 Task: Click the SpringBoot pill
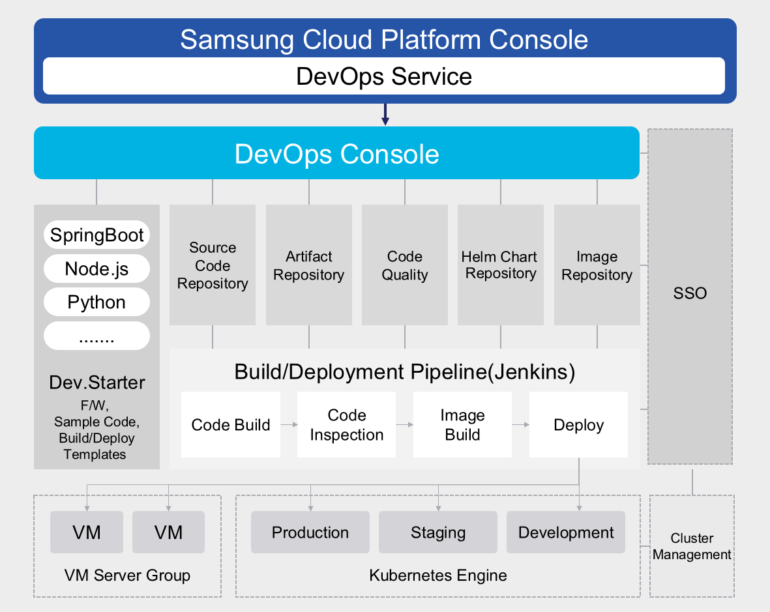(96, 235)
